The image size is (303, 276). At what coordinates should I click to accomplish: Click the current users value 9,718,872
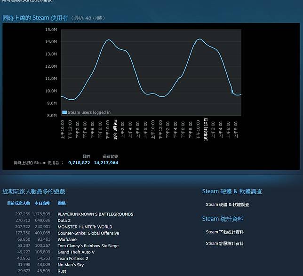coord(79,163)
